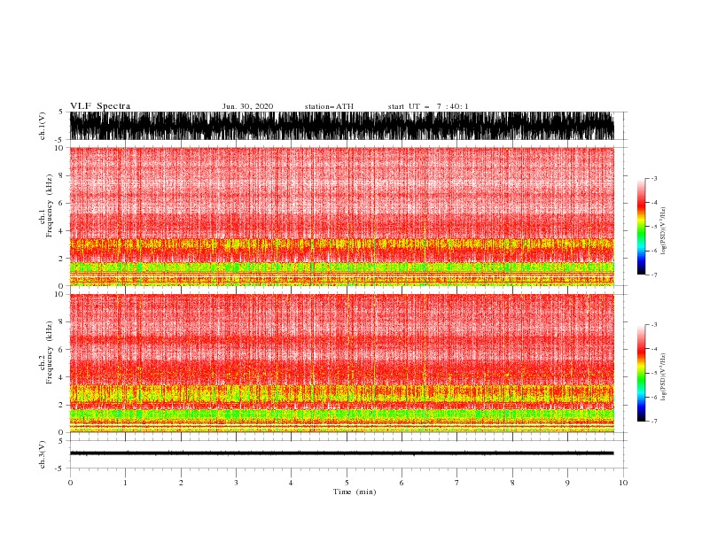The height and width of the screenshot is (542, 702).
Task: Click the ch.2 spectrogram panel
Action: tap(342, 363)
